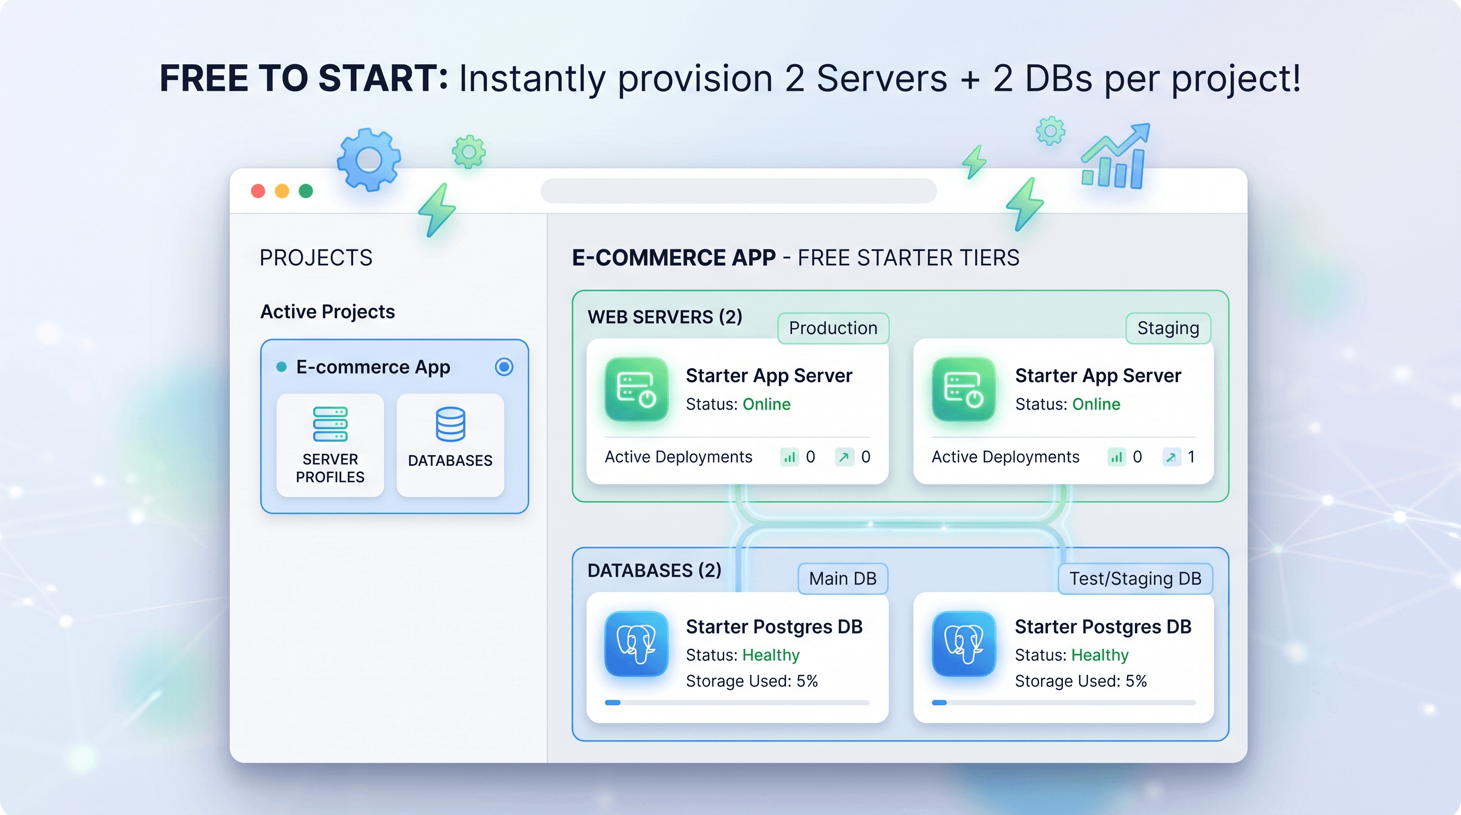Open Production Starter App Server title

pyautogui.click(x=769, y=375)
